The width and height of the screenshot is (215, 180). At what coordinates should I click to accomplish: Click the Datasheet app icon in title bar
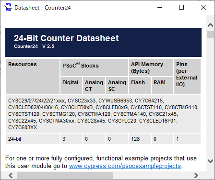coord(8,7)
